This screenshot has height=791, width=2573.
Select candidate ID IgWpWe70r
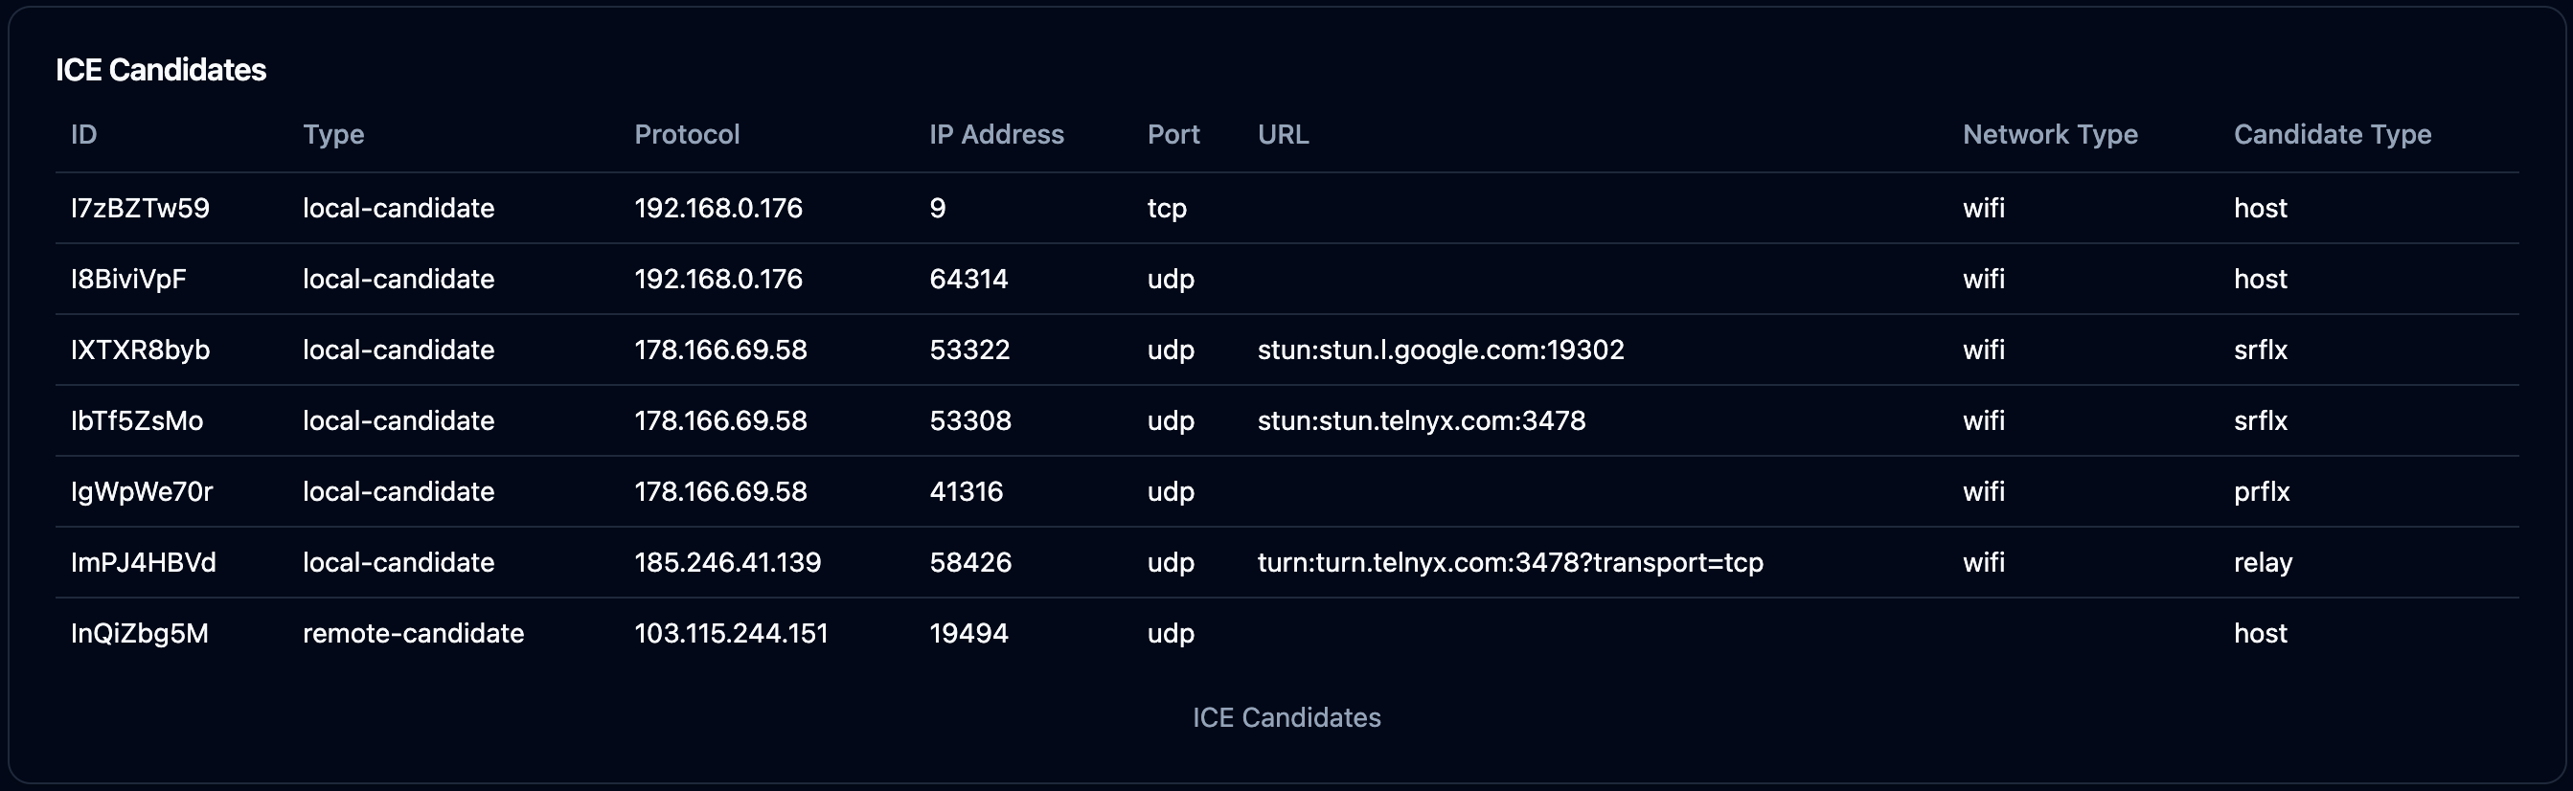[x=142, y=491]
